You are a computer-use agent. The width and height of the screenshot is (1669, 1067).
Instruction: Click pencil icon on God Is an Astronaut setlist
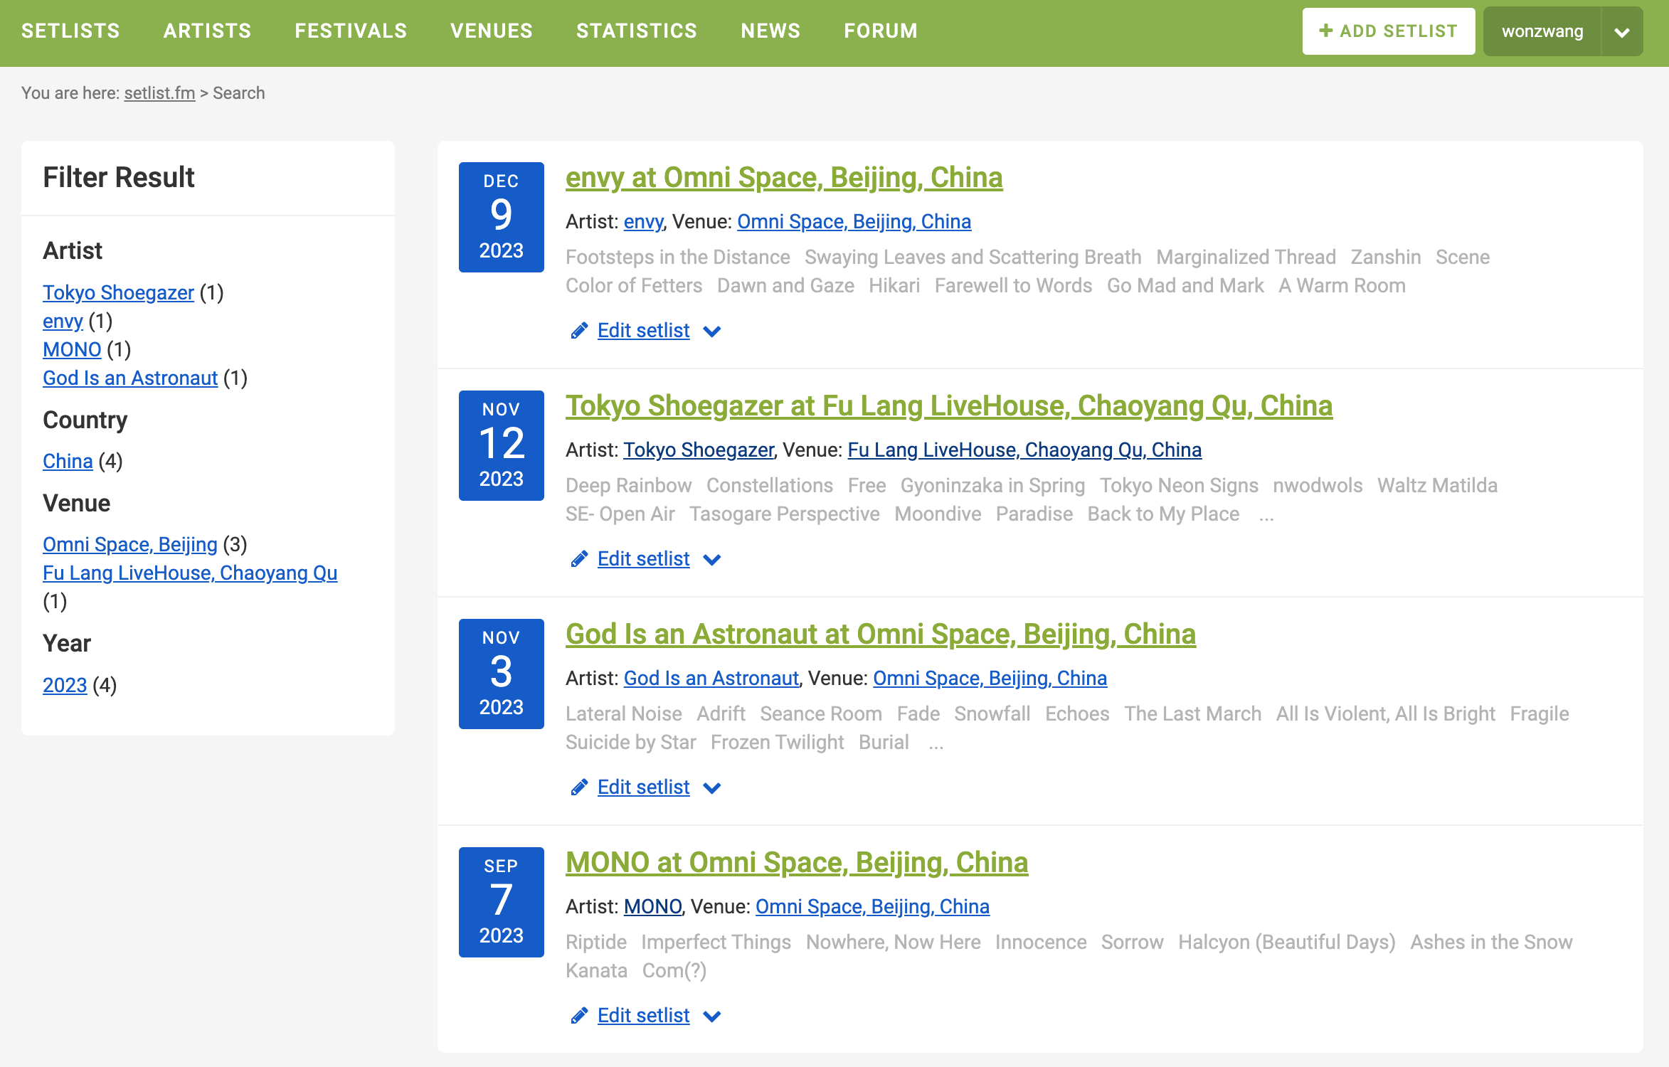[x=579, y=787]
